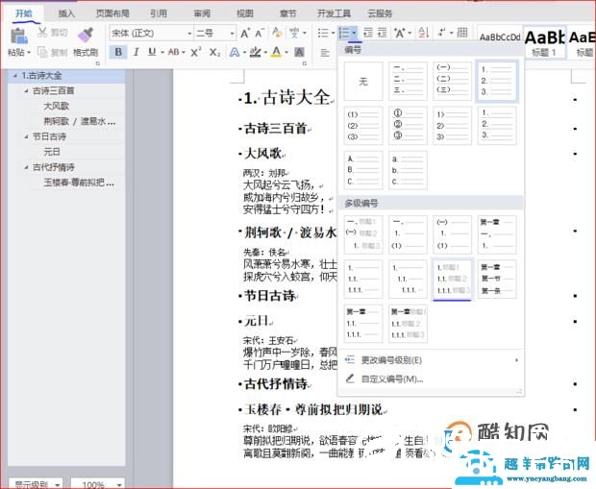Select multilevel 1. 1.1. 1.1.1. 标题 style

[453, 279]
